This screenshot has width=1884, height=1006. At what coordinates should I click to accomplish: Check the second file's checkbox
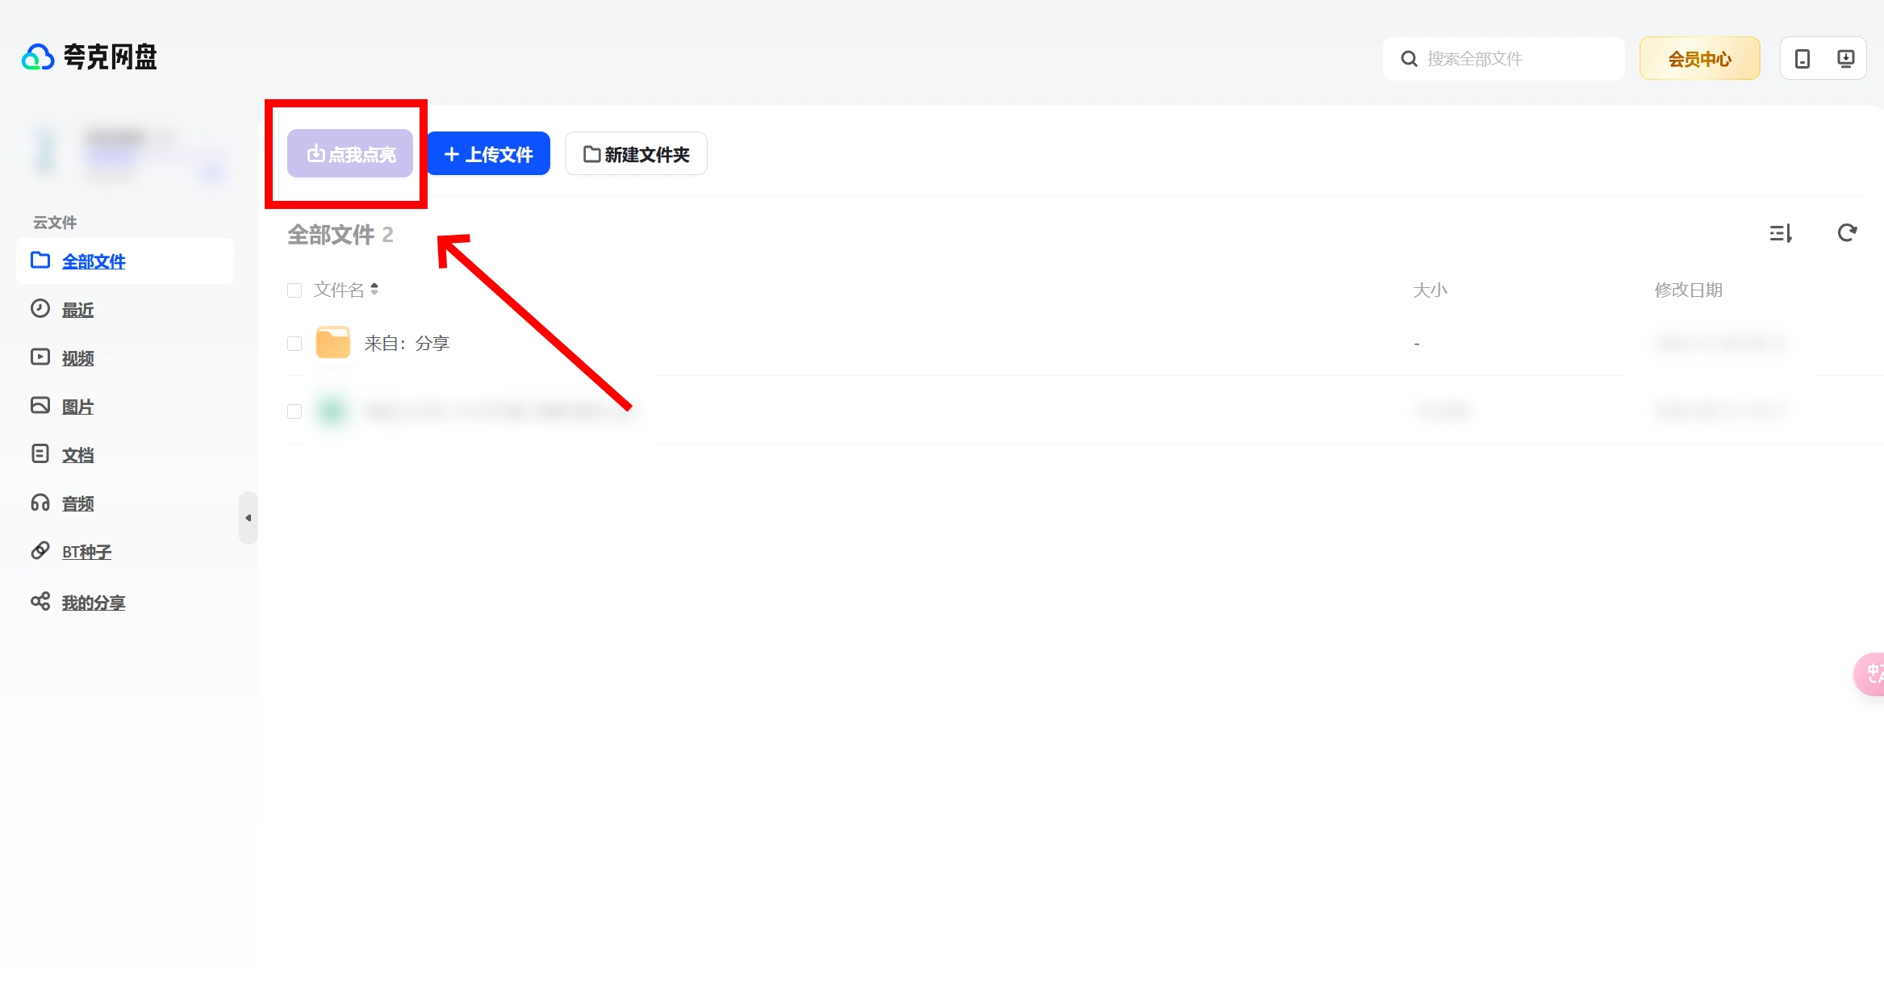tap(295, 411)
